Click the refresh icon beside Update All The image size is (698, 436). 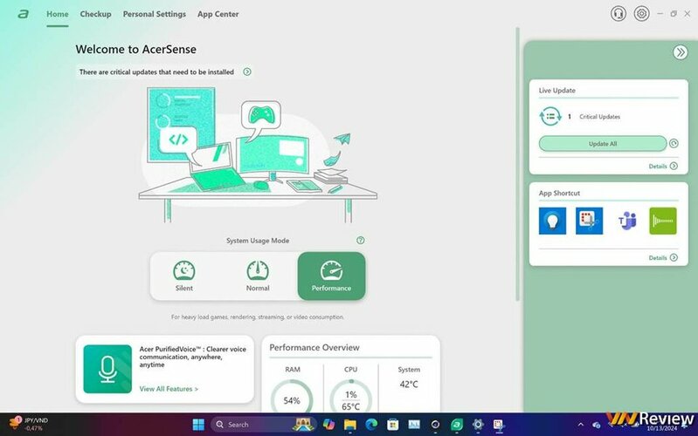coord(674,144)
